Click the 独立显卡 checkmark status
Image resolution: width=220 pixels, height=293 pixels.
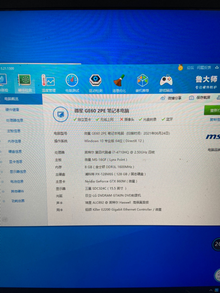pyautogui.click(x=82, y=120)
